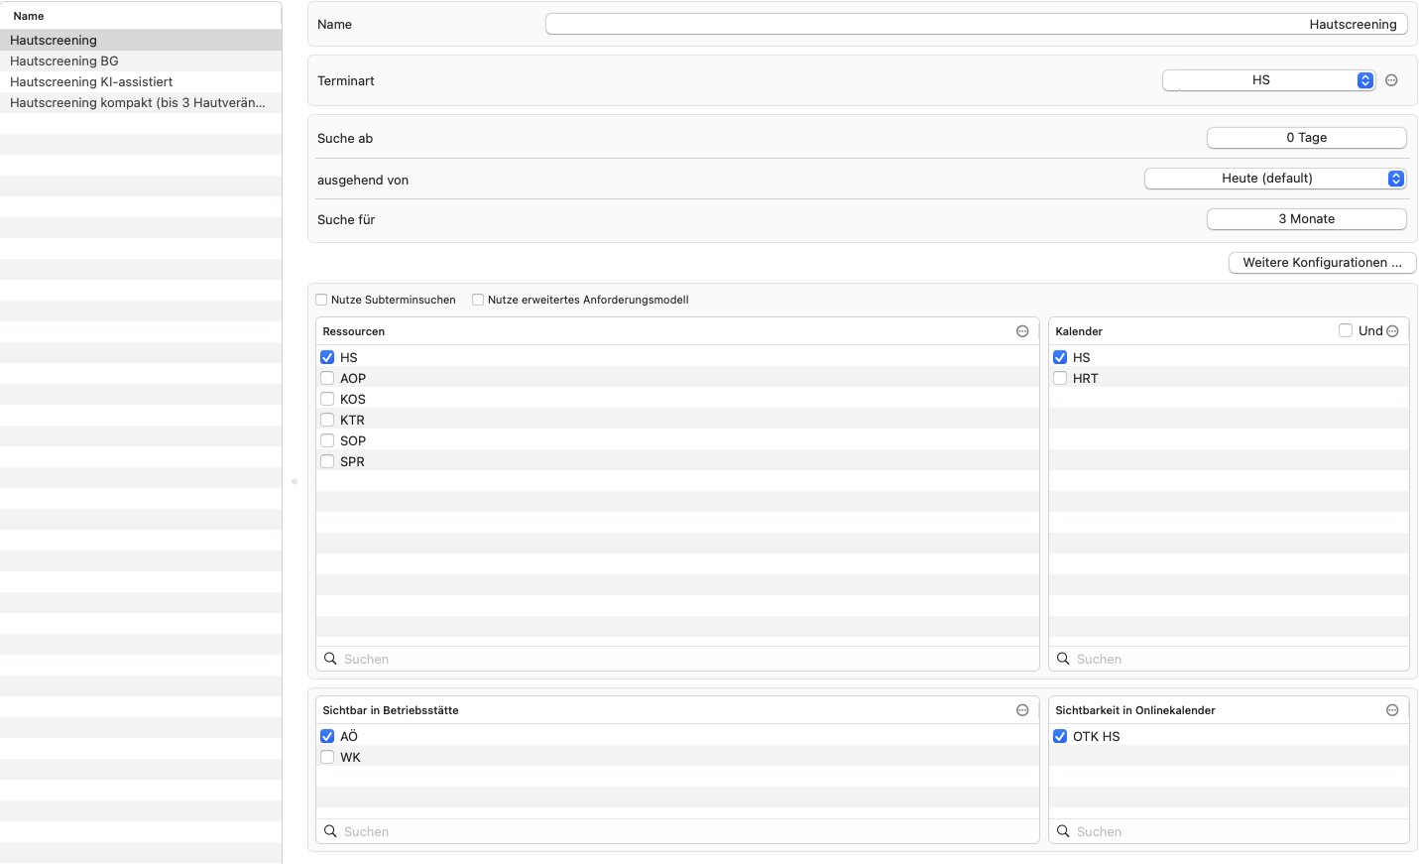Click the search magnifier under Betriebsstätte list

[330, 831]
